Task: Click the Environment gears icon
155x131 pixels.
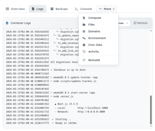Action: point(84,38)
